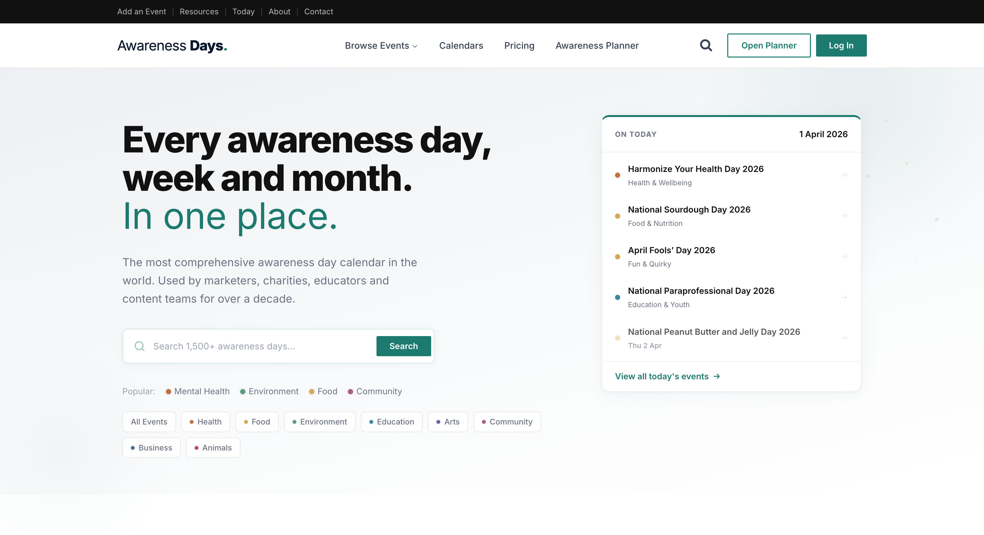Image resolution: width=984 pixels, height=535 pixels.
Task: Select the Food popular tag
Action: [x=323, y=391]
